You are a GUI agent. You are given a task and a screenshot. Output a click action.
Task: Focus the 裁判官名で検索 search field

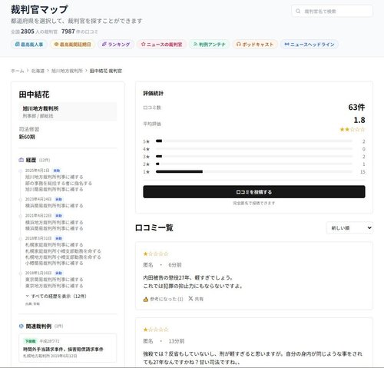tap(332, 11)
